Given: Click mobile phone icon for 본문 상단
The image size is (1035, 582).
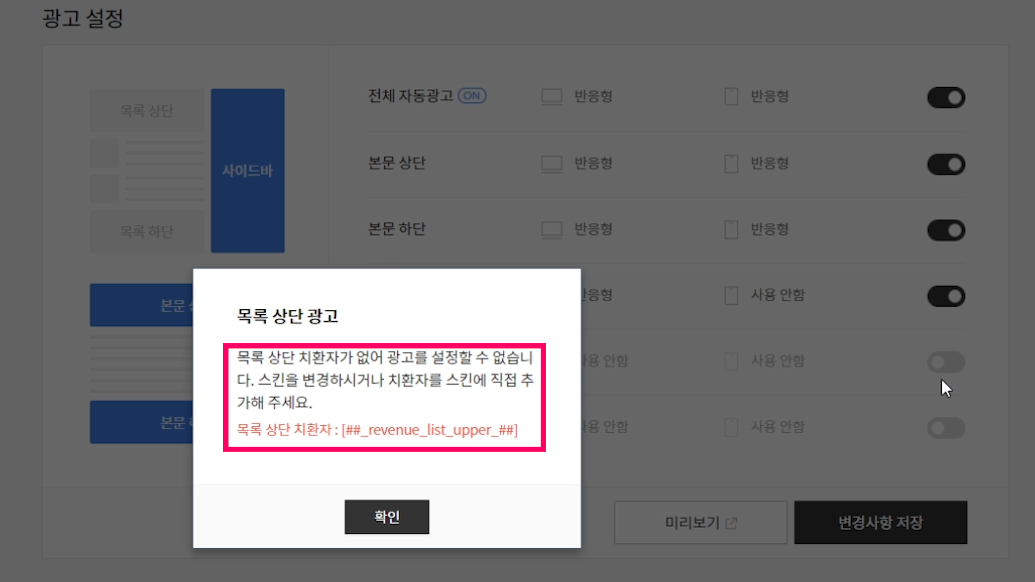Looking at the screenshot, I should [x=731, y=164].
